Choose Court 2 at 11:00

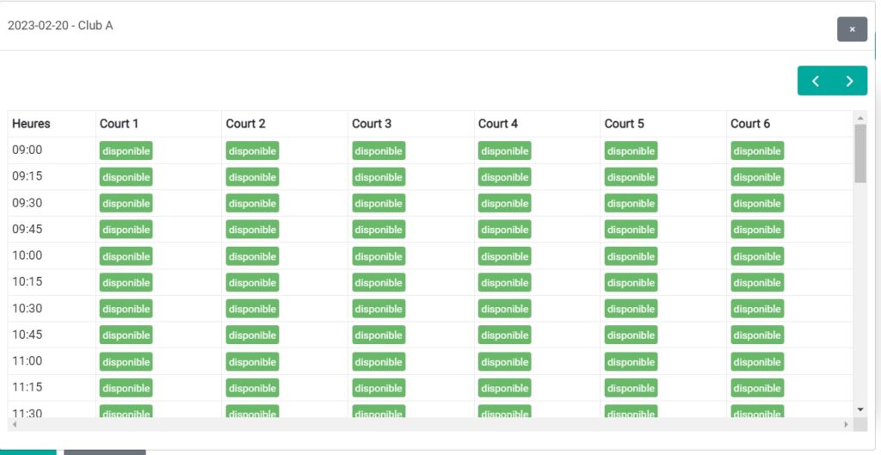[252, 362]
